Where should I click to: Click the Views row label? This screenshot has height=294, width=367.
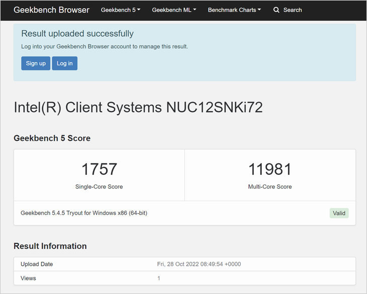tap(28, 278)
